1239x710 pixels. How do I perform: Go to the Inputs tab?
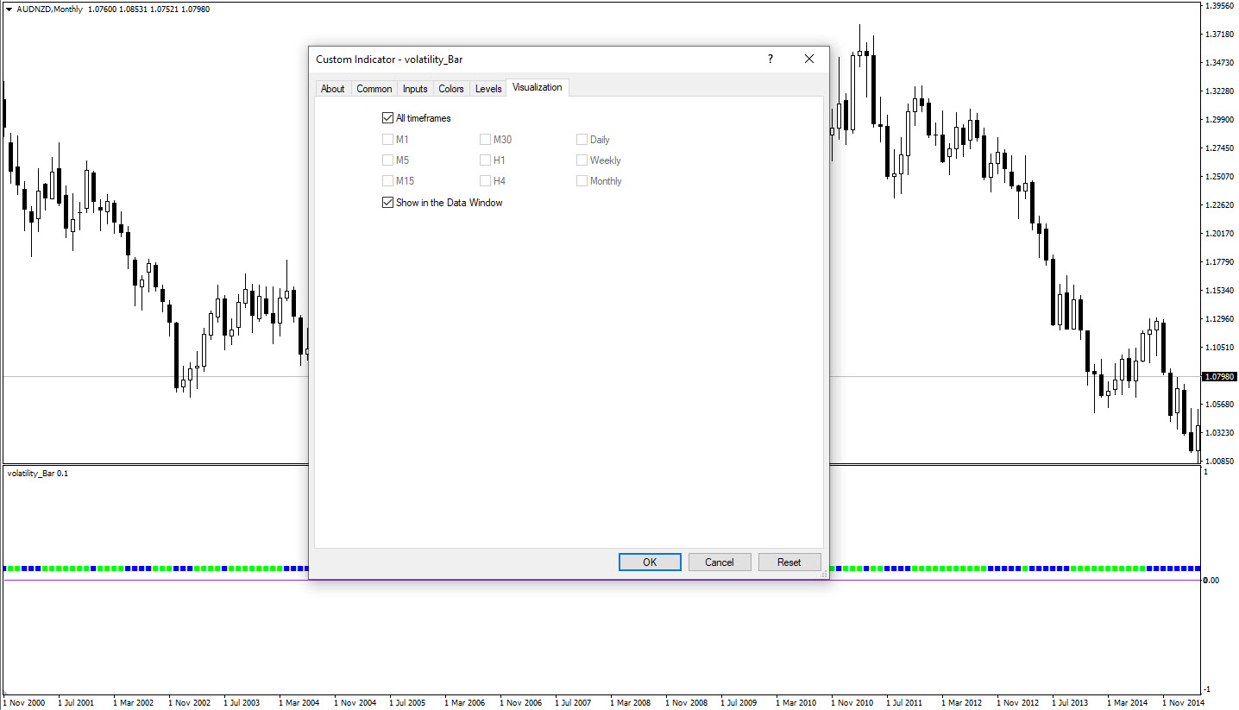click(415, 89)
